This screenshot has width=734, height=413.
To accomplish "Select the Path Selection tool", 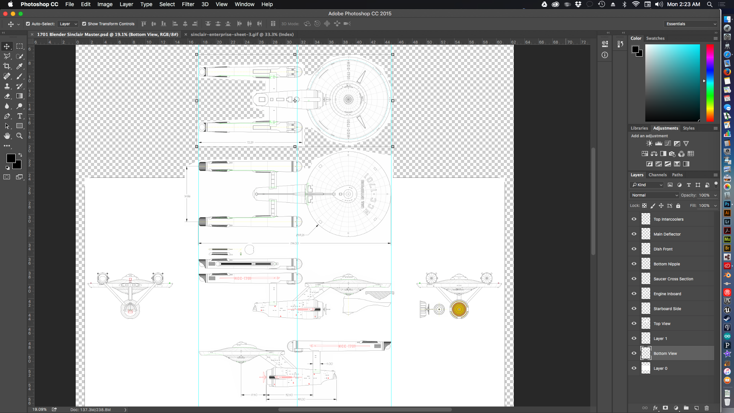I will [x=7, y=126].
